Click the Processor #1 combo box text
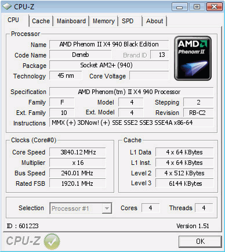Screen dimensions: 225x252 coord(70,208)
